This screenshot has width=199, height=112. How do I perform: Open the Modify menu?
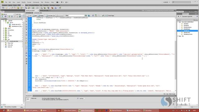click(x=24, y=2)
